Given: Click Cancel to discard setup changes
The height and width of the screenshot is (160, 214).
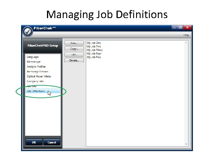Looking at the screenshot, I should (52, 142).
